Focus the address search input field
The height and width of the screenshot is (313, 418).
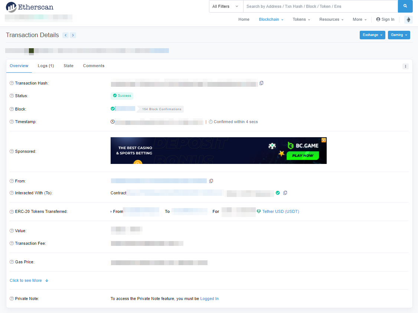tap(320, 6)
